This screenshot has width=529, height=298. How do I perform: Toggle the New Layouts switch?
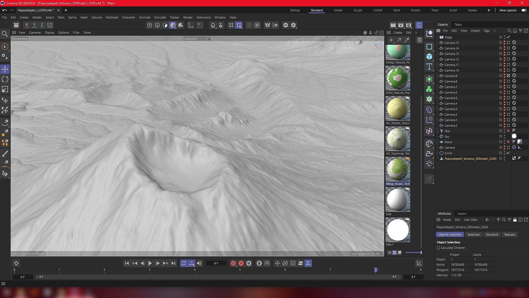point(524,10)
